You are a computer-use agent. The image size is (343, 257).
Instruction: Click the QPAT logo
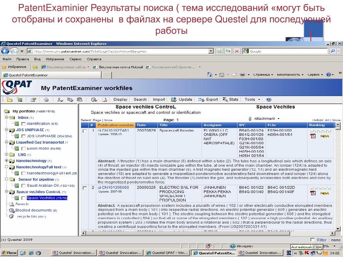(17, 87)
